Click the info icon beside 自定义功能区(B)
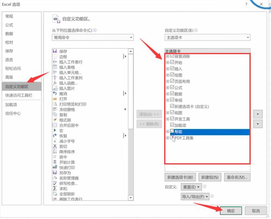Image resolution: width=271 pixels, height=219 pixels. click(196, 30)
